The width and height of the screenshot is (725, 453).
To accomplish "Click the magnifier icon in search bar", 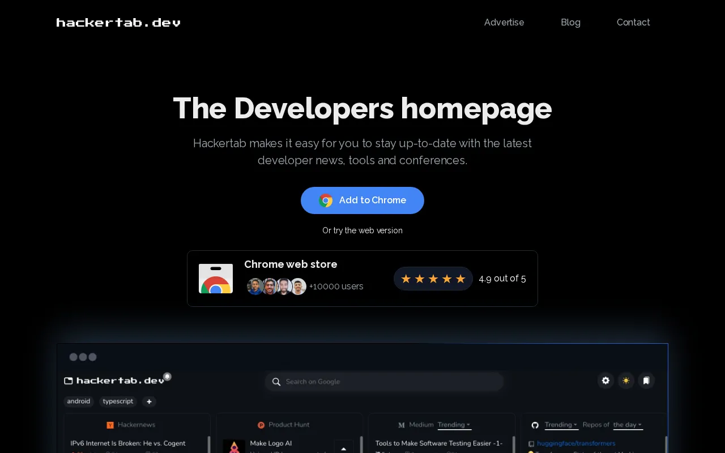I will [x=276, y=382].
